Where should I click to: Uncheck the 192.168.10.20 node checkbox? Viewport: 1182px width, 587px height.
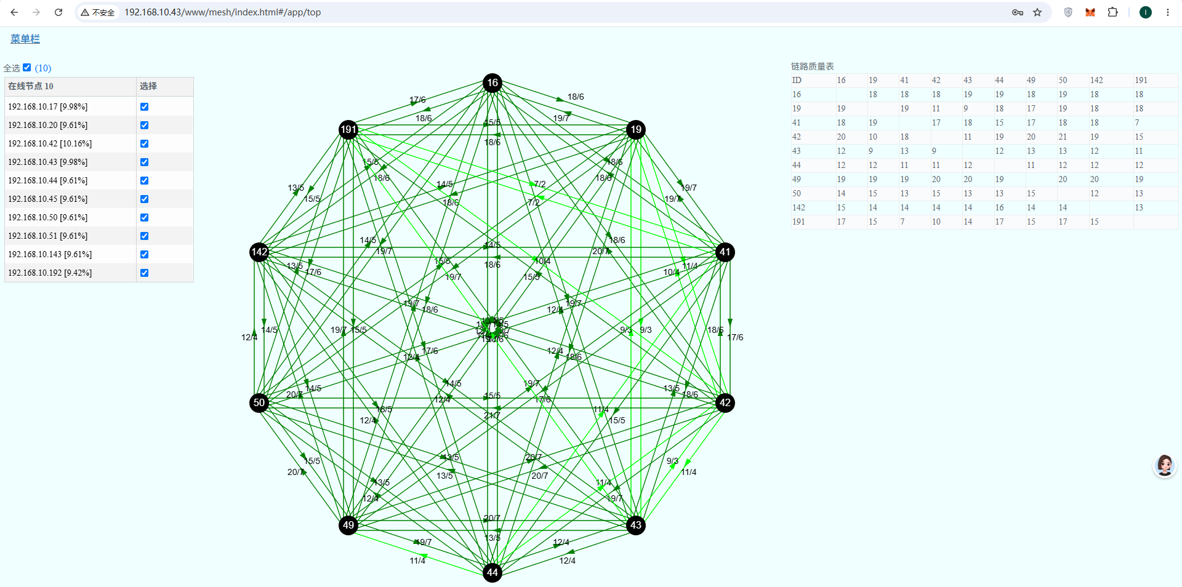144,125
